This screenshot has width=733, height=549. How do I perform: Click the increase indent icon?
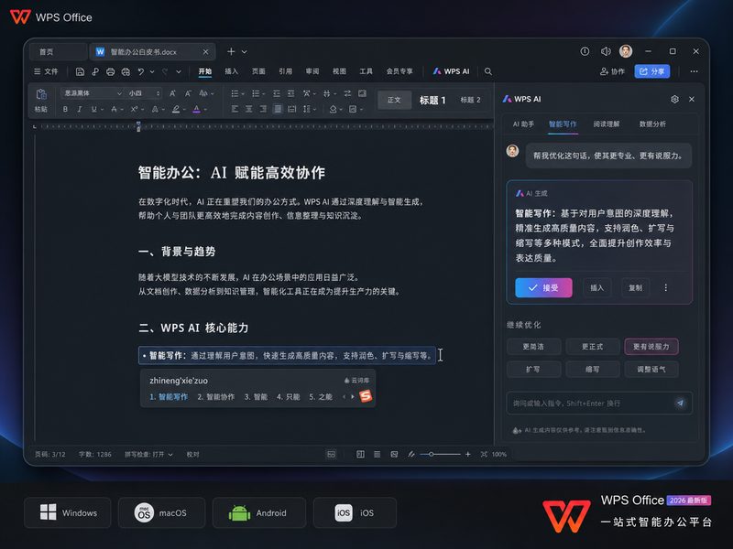(290, 94)
